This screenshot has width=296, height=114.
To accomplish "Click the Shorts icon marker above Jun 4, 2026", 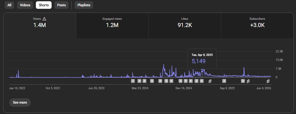I will click(268, 81).
